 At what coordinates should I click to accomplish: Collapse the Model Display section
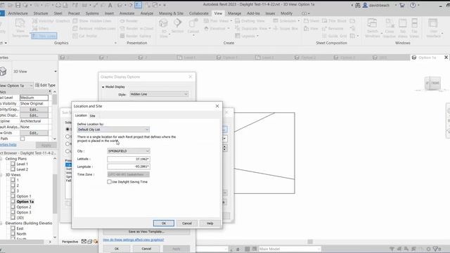pos(103,87)
